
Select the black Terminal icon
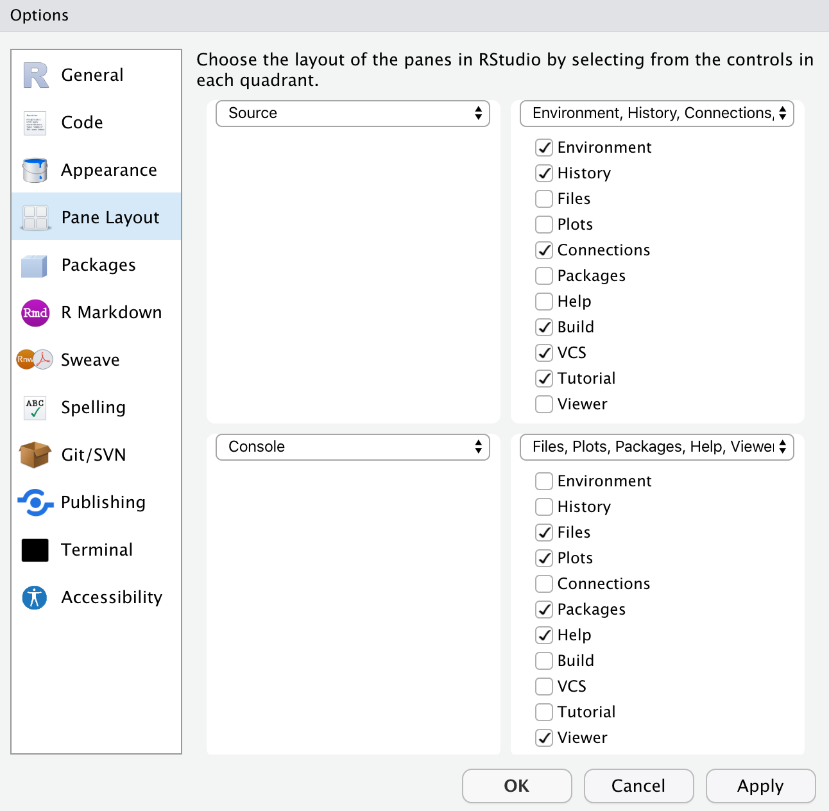(x=35, y=550)
